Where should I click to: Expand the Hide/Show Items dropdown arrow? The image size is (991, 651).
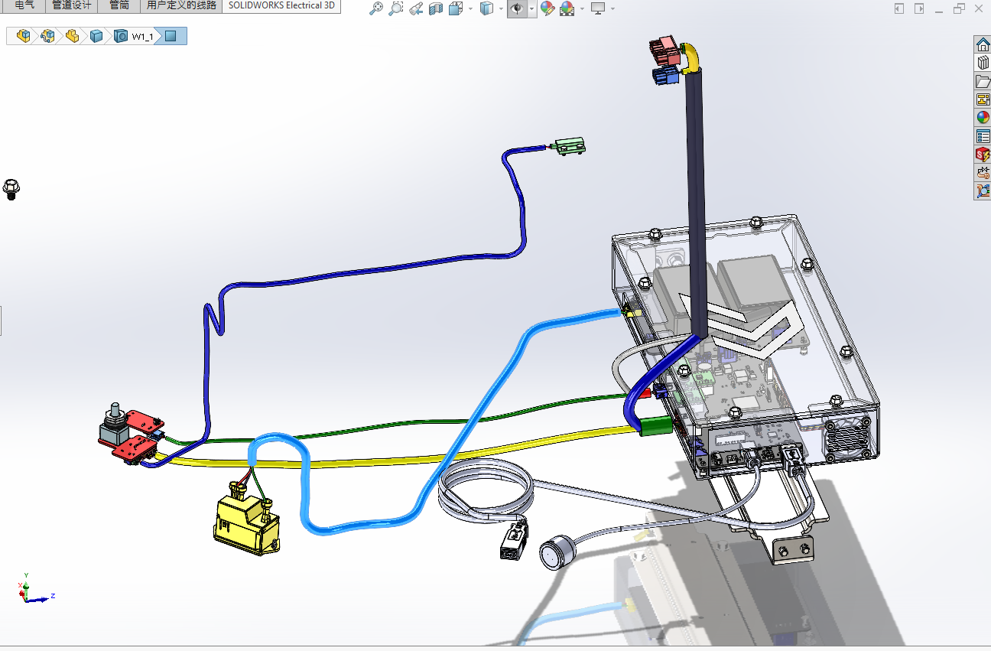[x=531, y=9]
